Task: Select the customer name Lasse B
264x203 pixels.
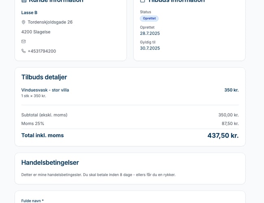Action: [29, 13]
